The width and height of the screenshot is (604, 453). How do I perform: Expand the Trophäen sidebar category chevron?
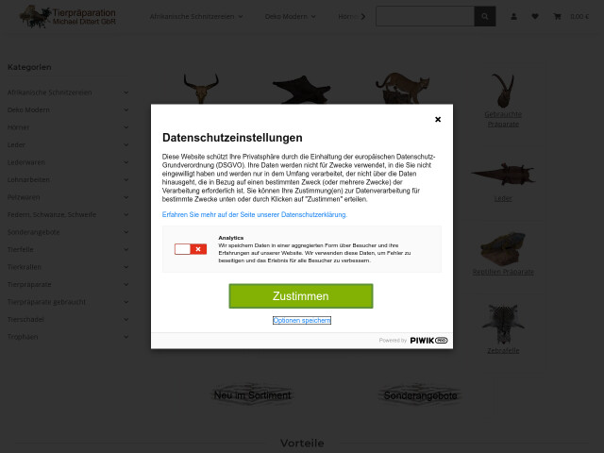[126, 337]
